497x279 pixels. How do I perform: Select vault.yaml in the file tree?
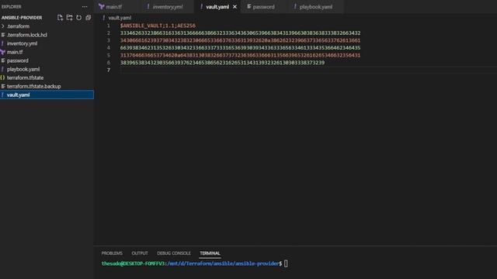tap(47, 95)
